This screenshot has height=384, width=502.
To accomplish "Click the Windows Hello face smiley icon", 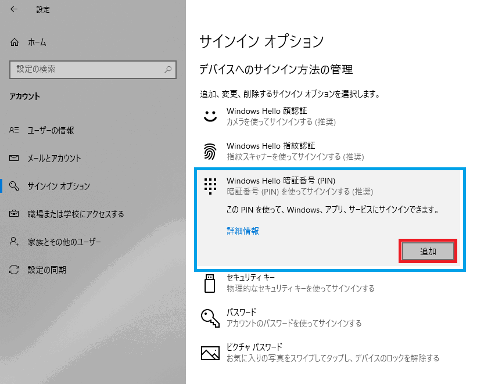I will (x=210, y=116).
